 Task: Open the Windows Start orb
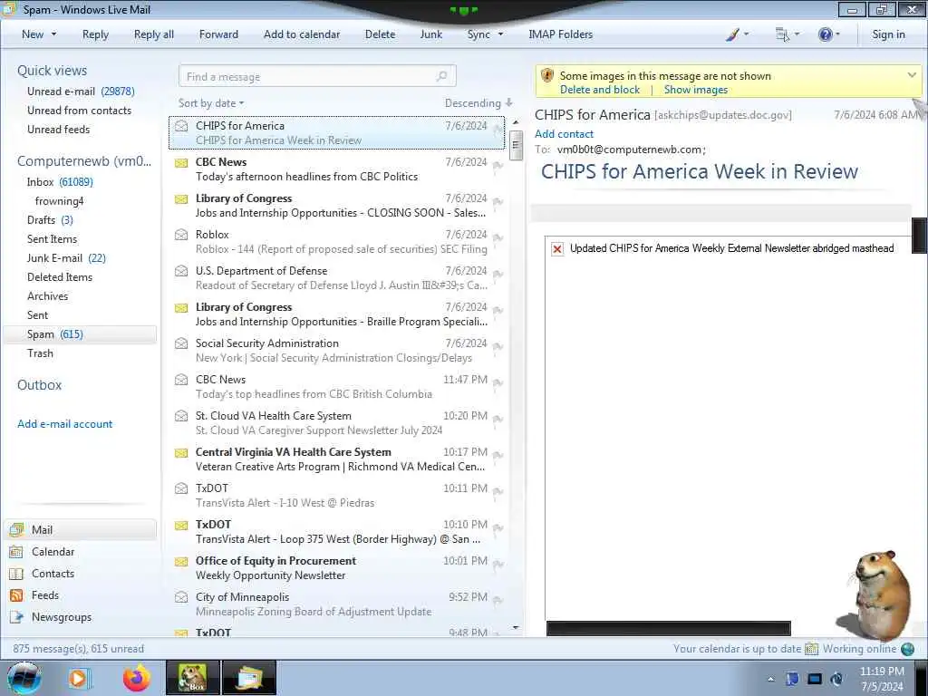24,678
